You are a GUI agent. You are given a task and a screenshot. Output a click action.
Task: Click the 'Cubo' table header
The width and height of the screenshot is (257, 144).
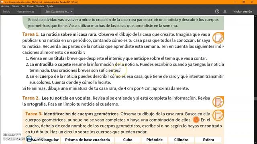tap(128, 140)
